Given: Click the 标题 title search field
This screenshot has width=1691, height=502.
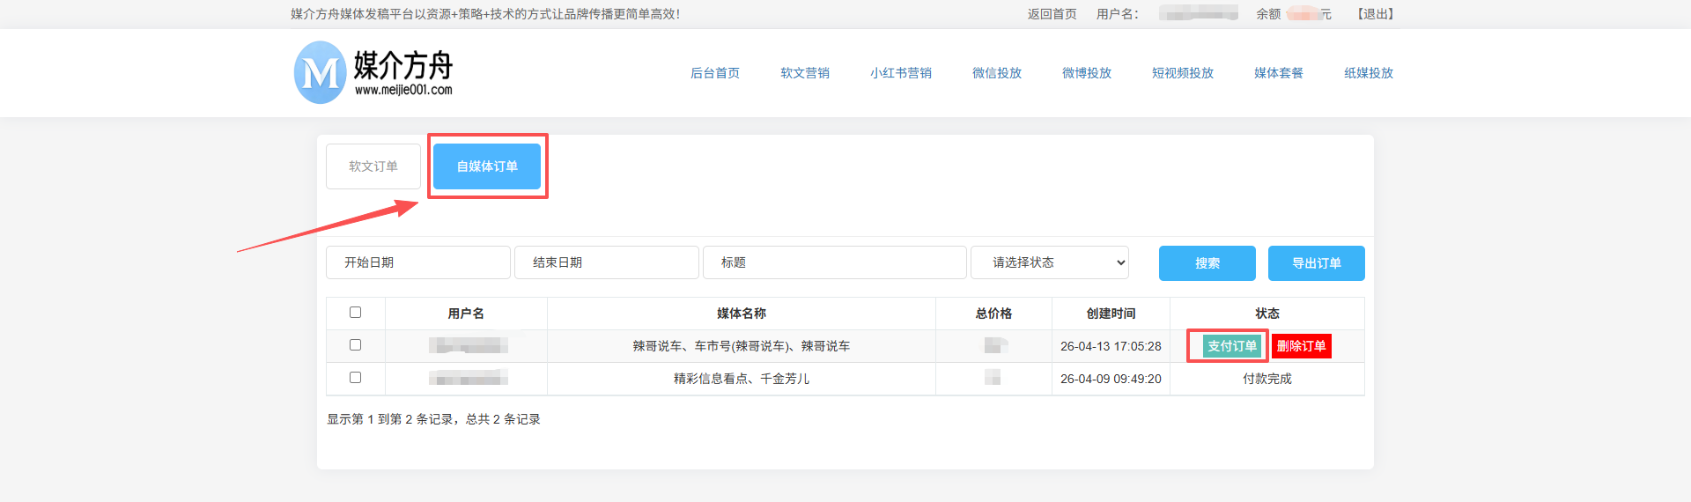Looking at the screenshot, I should 834,262.
